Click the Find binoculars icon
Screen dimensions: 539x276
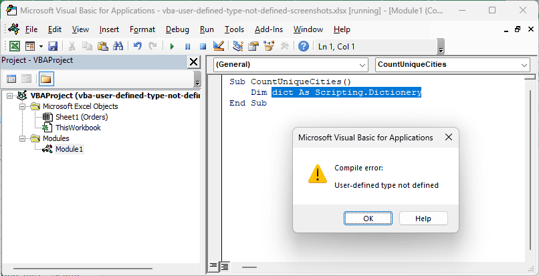coord(118,46)
